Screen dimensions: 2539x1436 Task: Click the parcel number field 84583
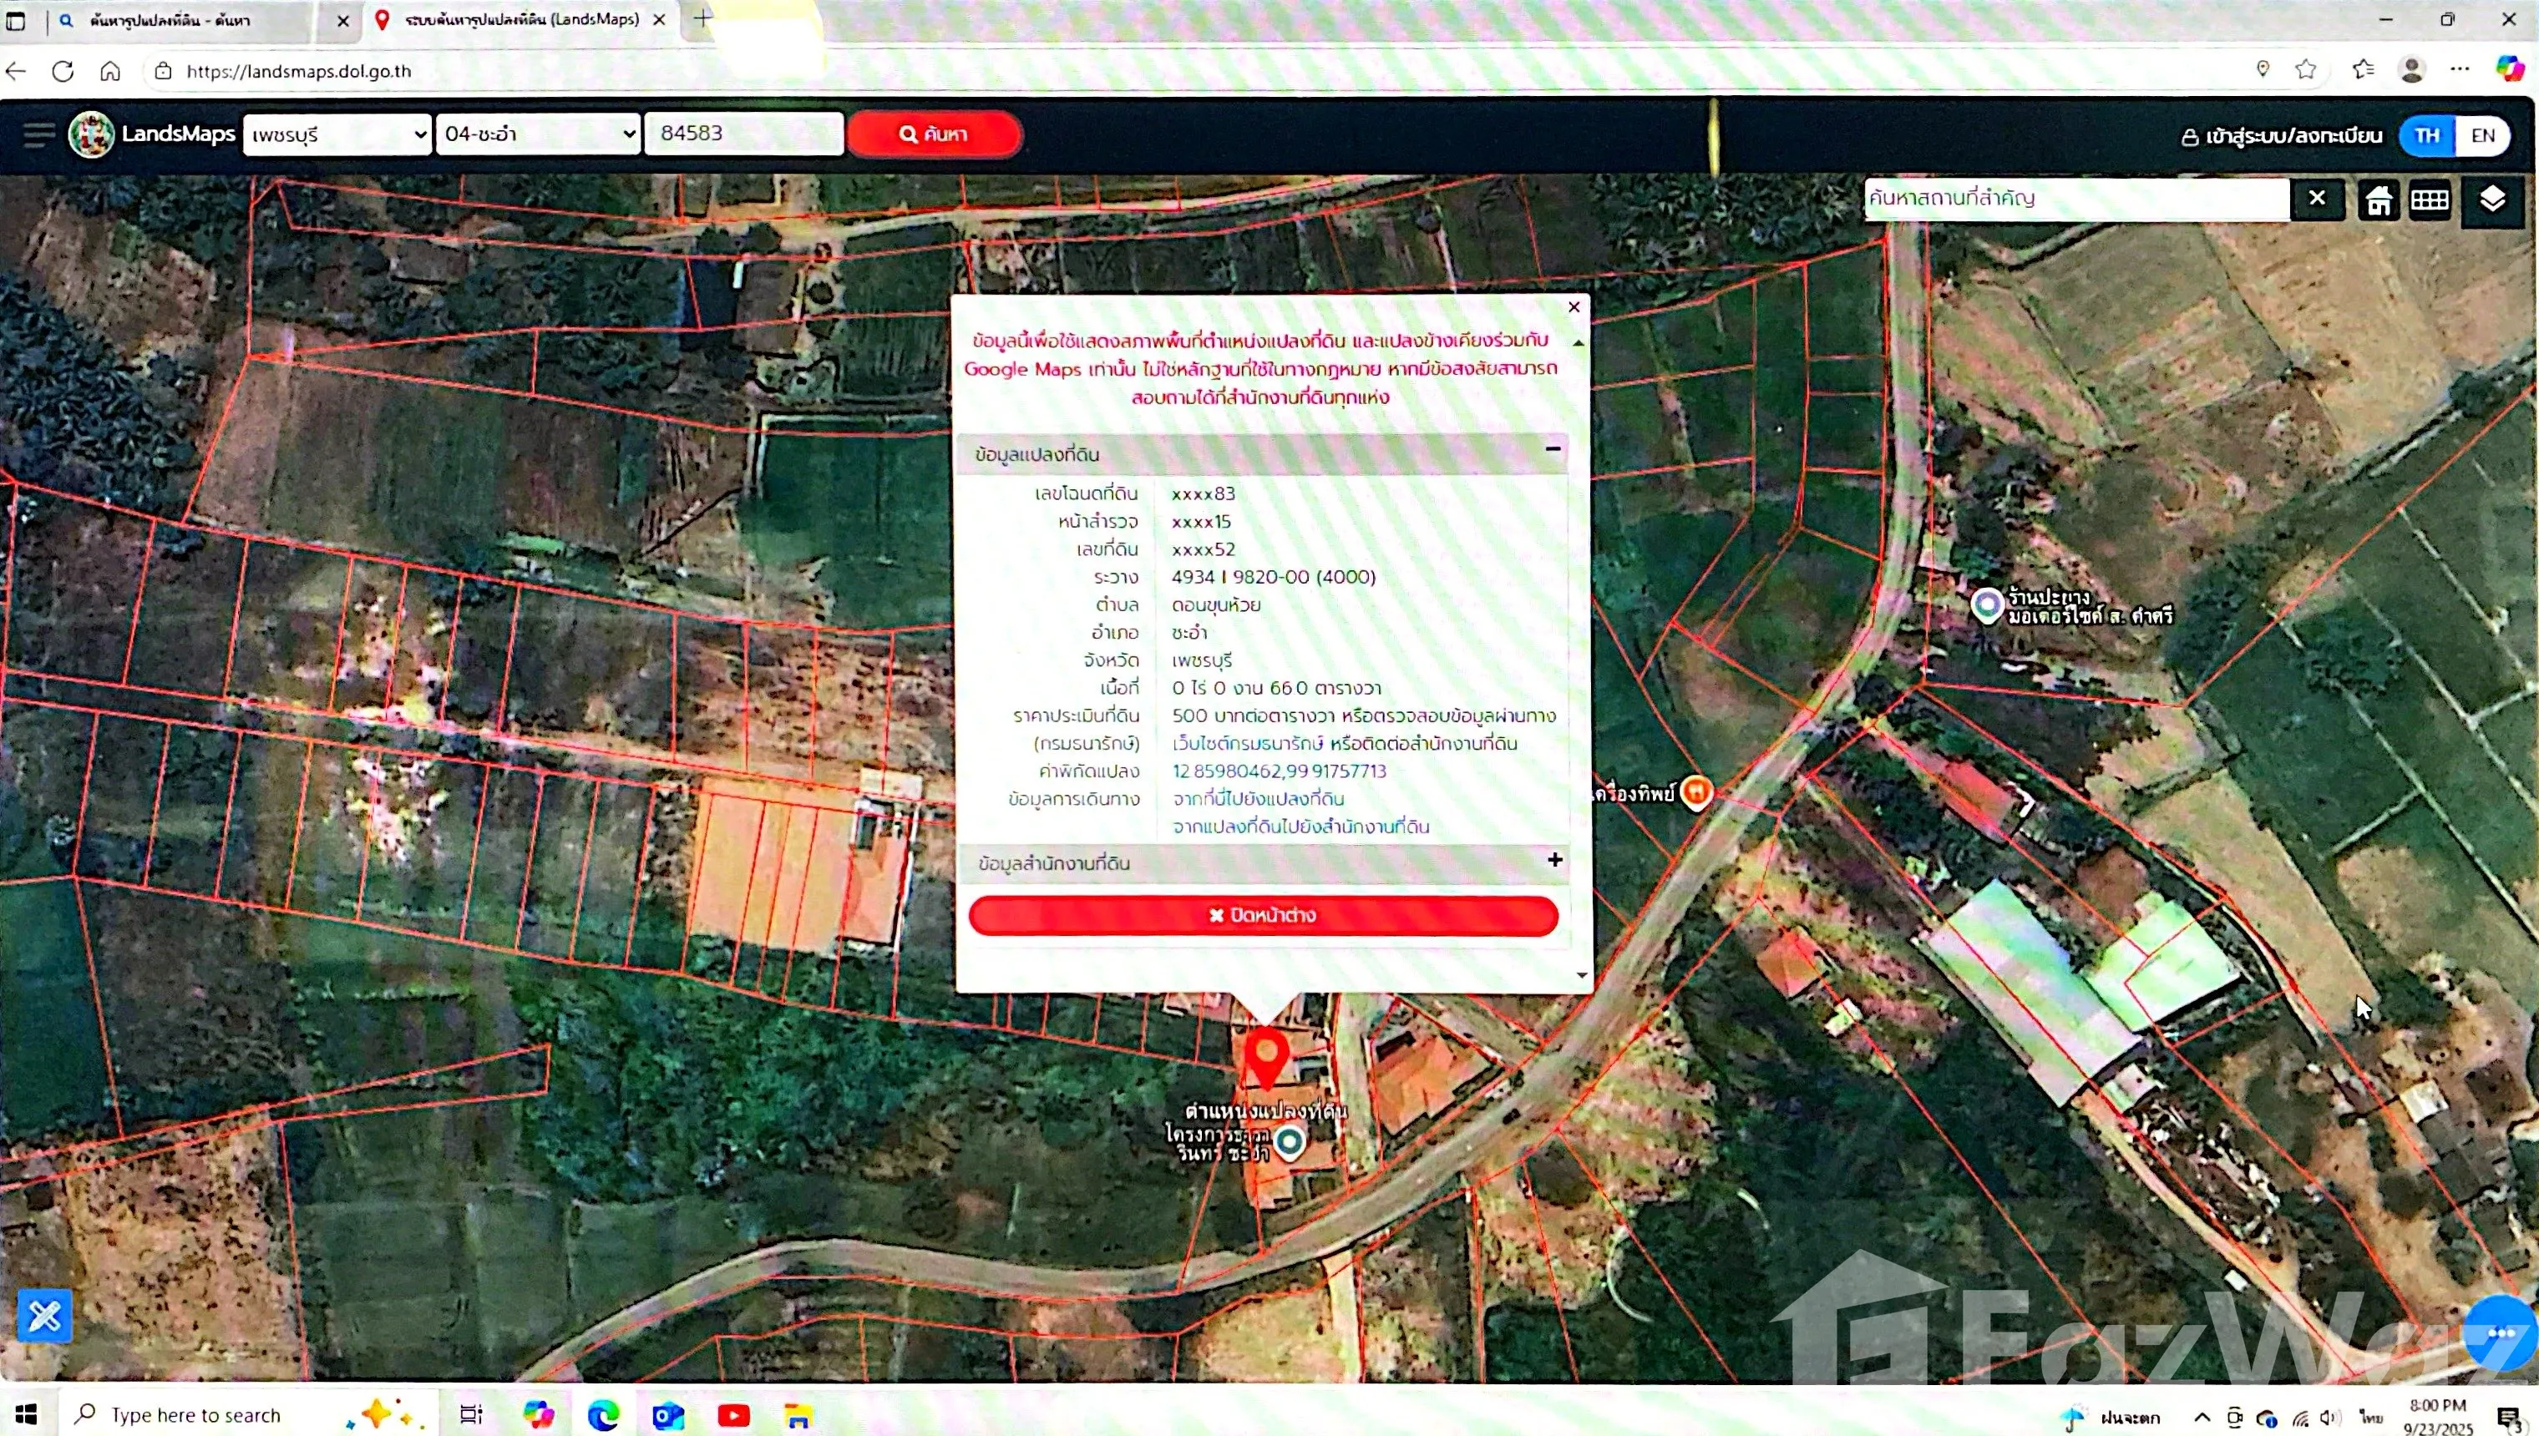(x=742, y=133)
